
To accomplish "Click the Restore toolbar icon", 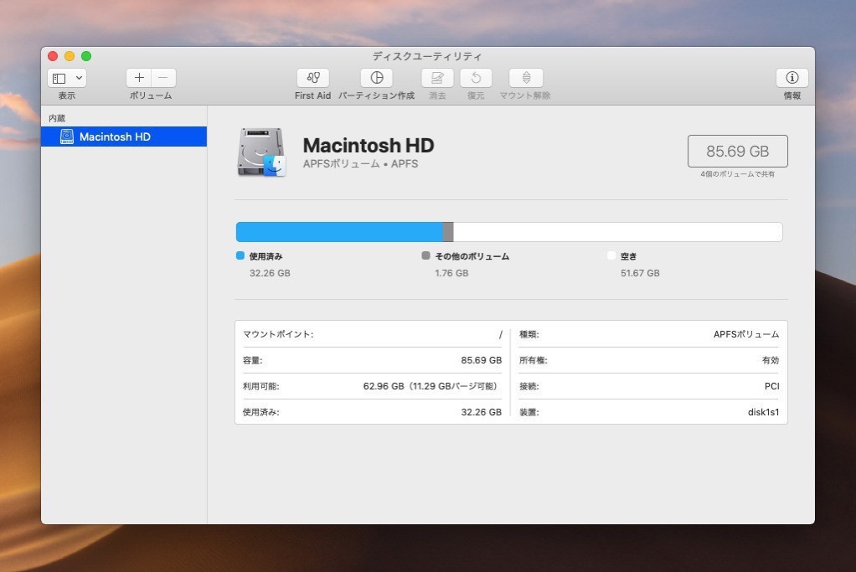I will point(476,78).
